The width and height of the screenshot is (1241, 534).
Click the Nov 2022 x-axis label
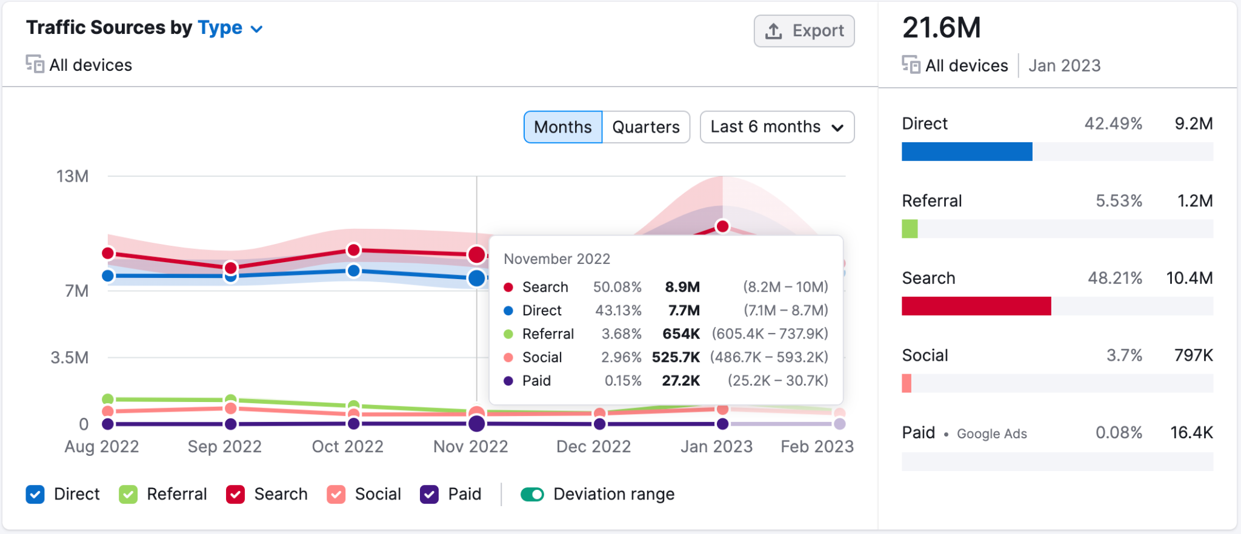(x=471, y=447)
